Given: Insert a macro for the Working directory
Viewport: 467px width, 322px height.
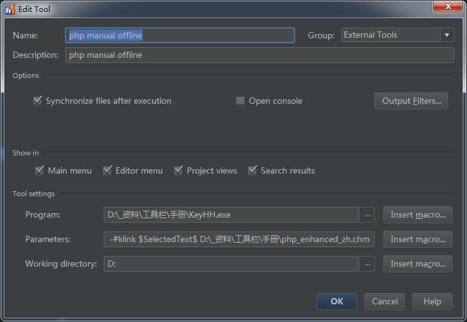Looking at the screenshot, I should click(x=417, y=264).
